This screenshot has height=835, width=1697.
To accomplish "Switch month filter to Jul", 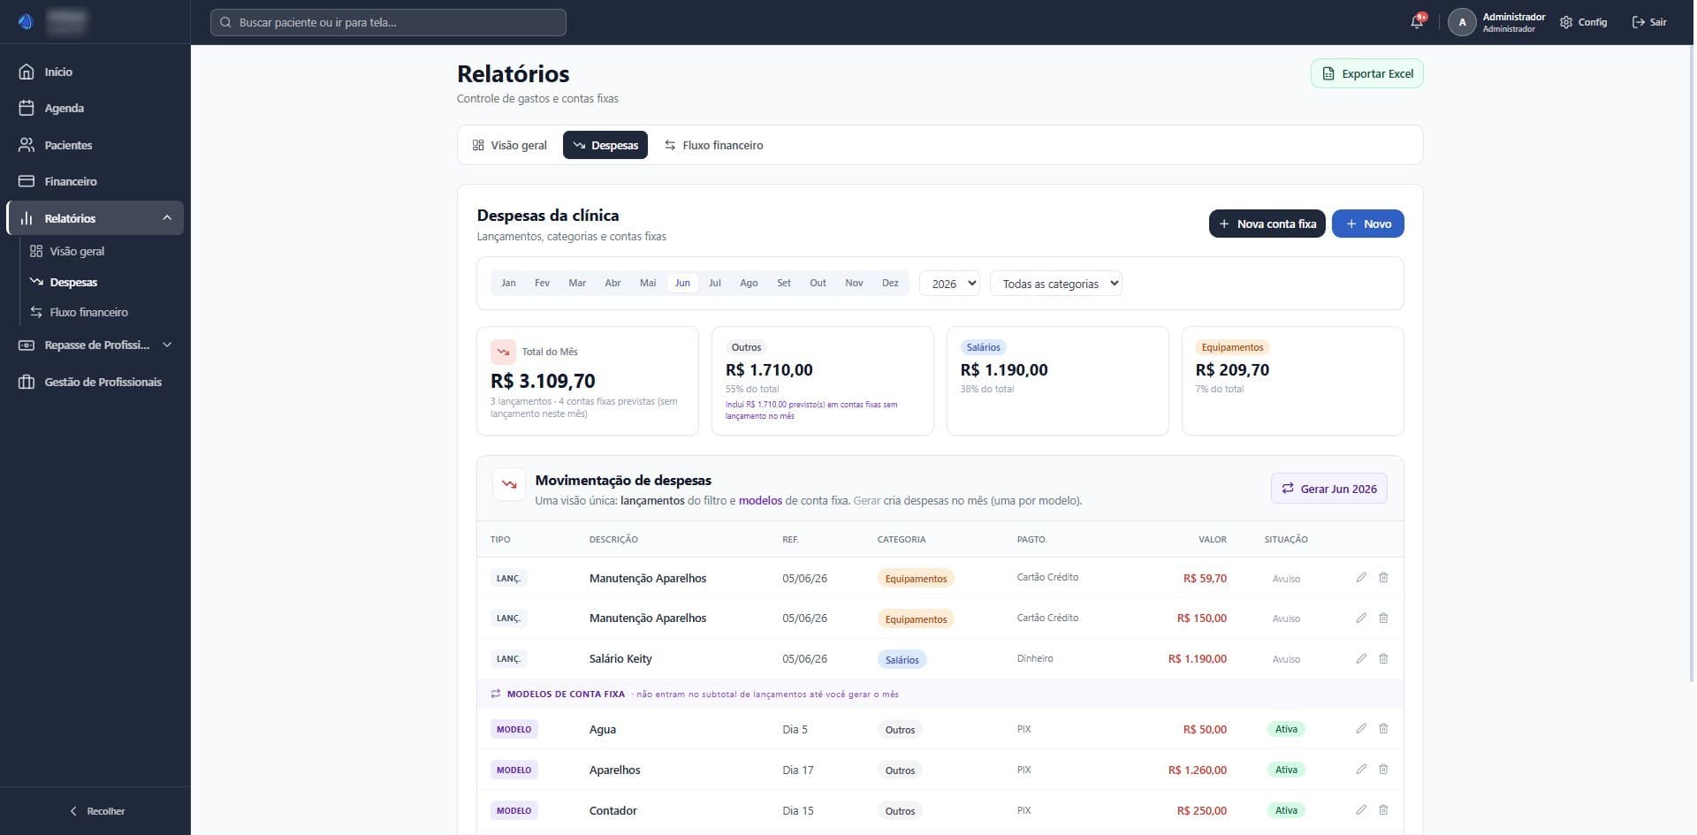I will (x=715, y=283).
